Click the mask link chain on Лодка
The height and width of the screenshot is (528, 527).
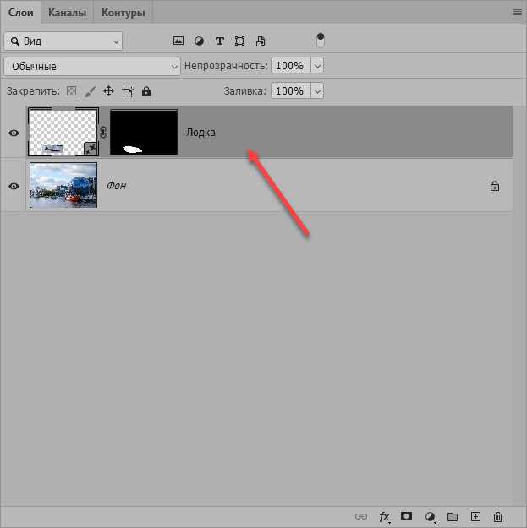[103, 133]
